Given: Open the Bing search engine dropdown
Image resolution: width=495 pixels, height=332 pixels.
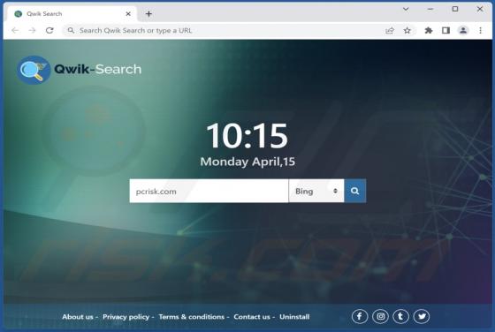Looking at the screenshot, I should [x=316, y=191].
